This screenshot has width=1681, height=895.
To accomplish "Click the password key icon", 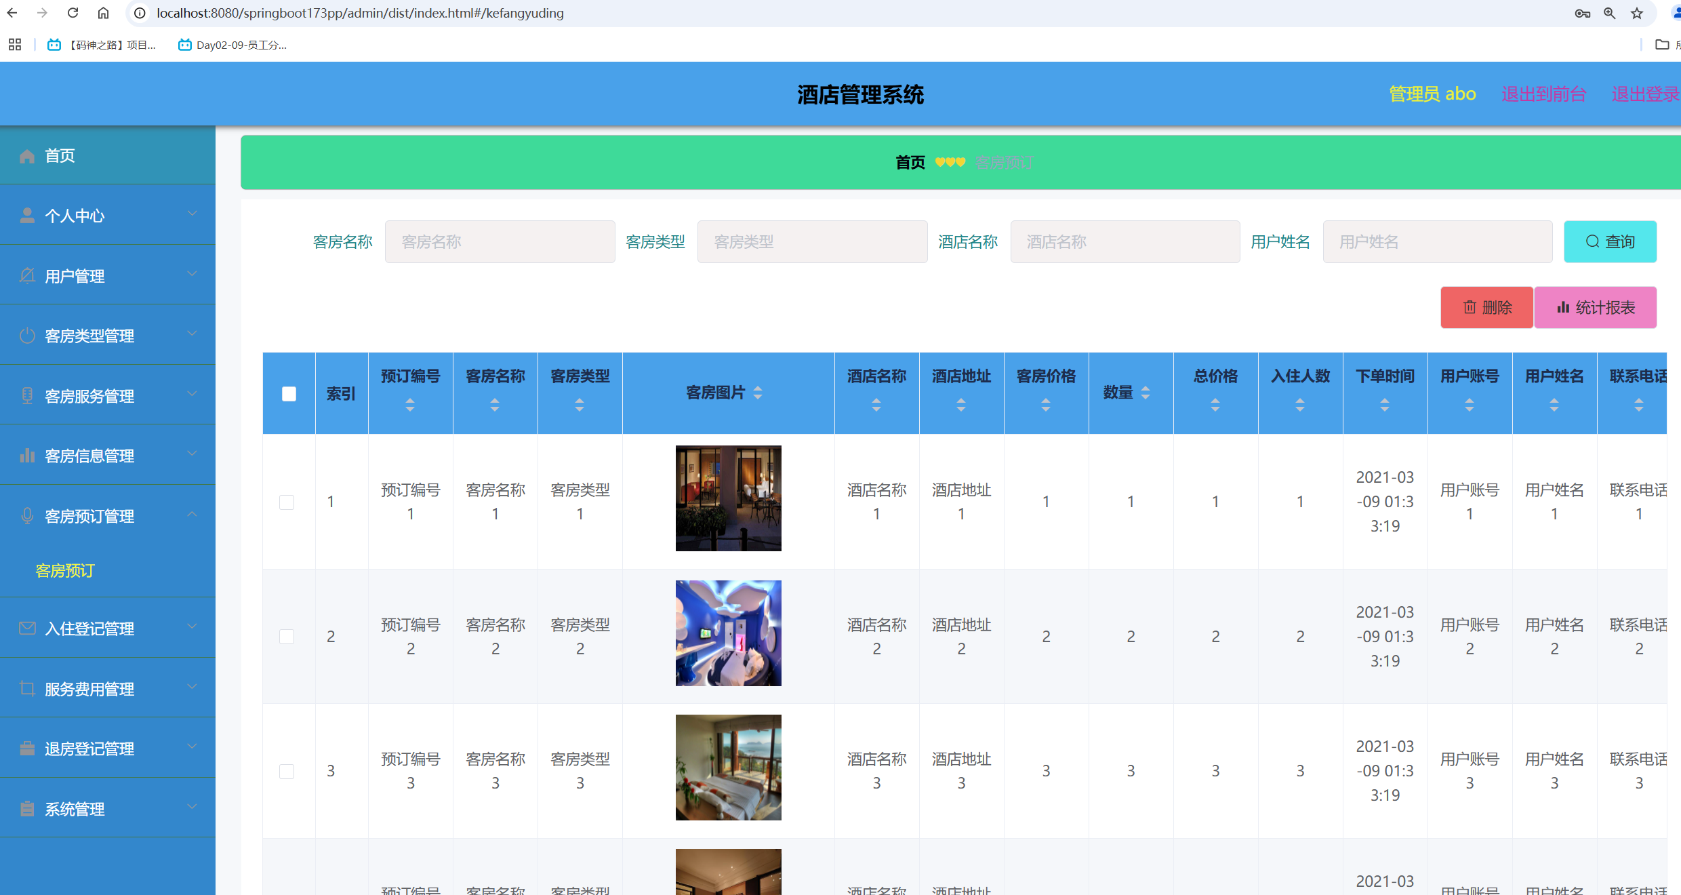I will pyautogui.click(x=1582, y=13).
